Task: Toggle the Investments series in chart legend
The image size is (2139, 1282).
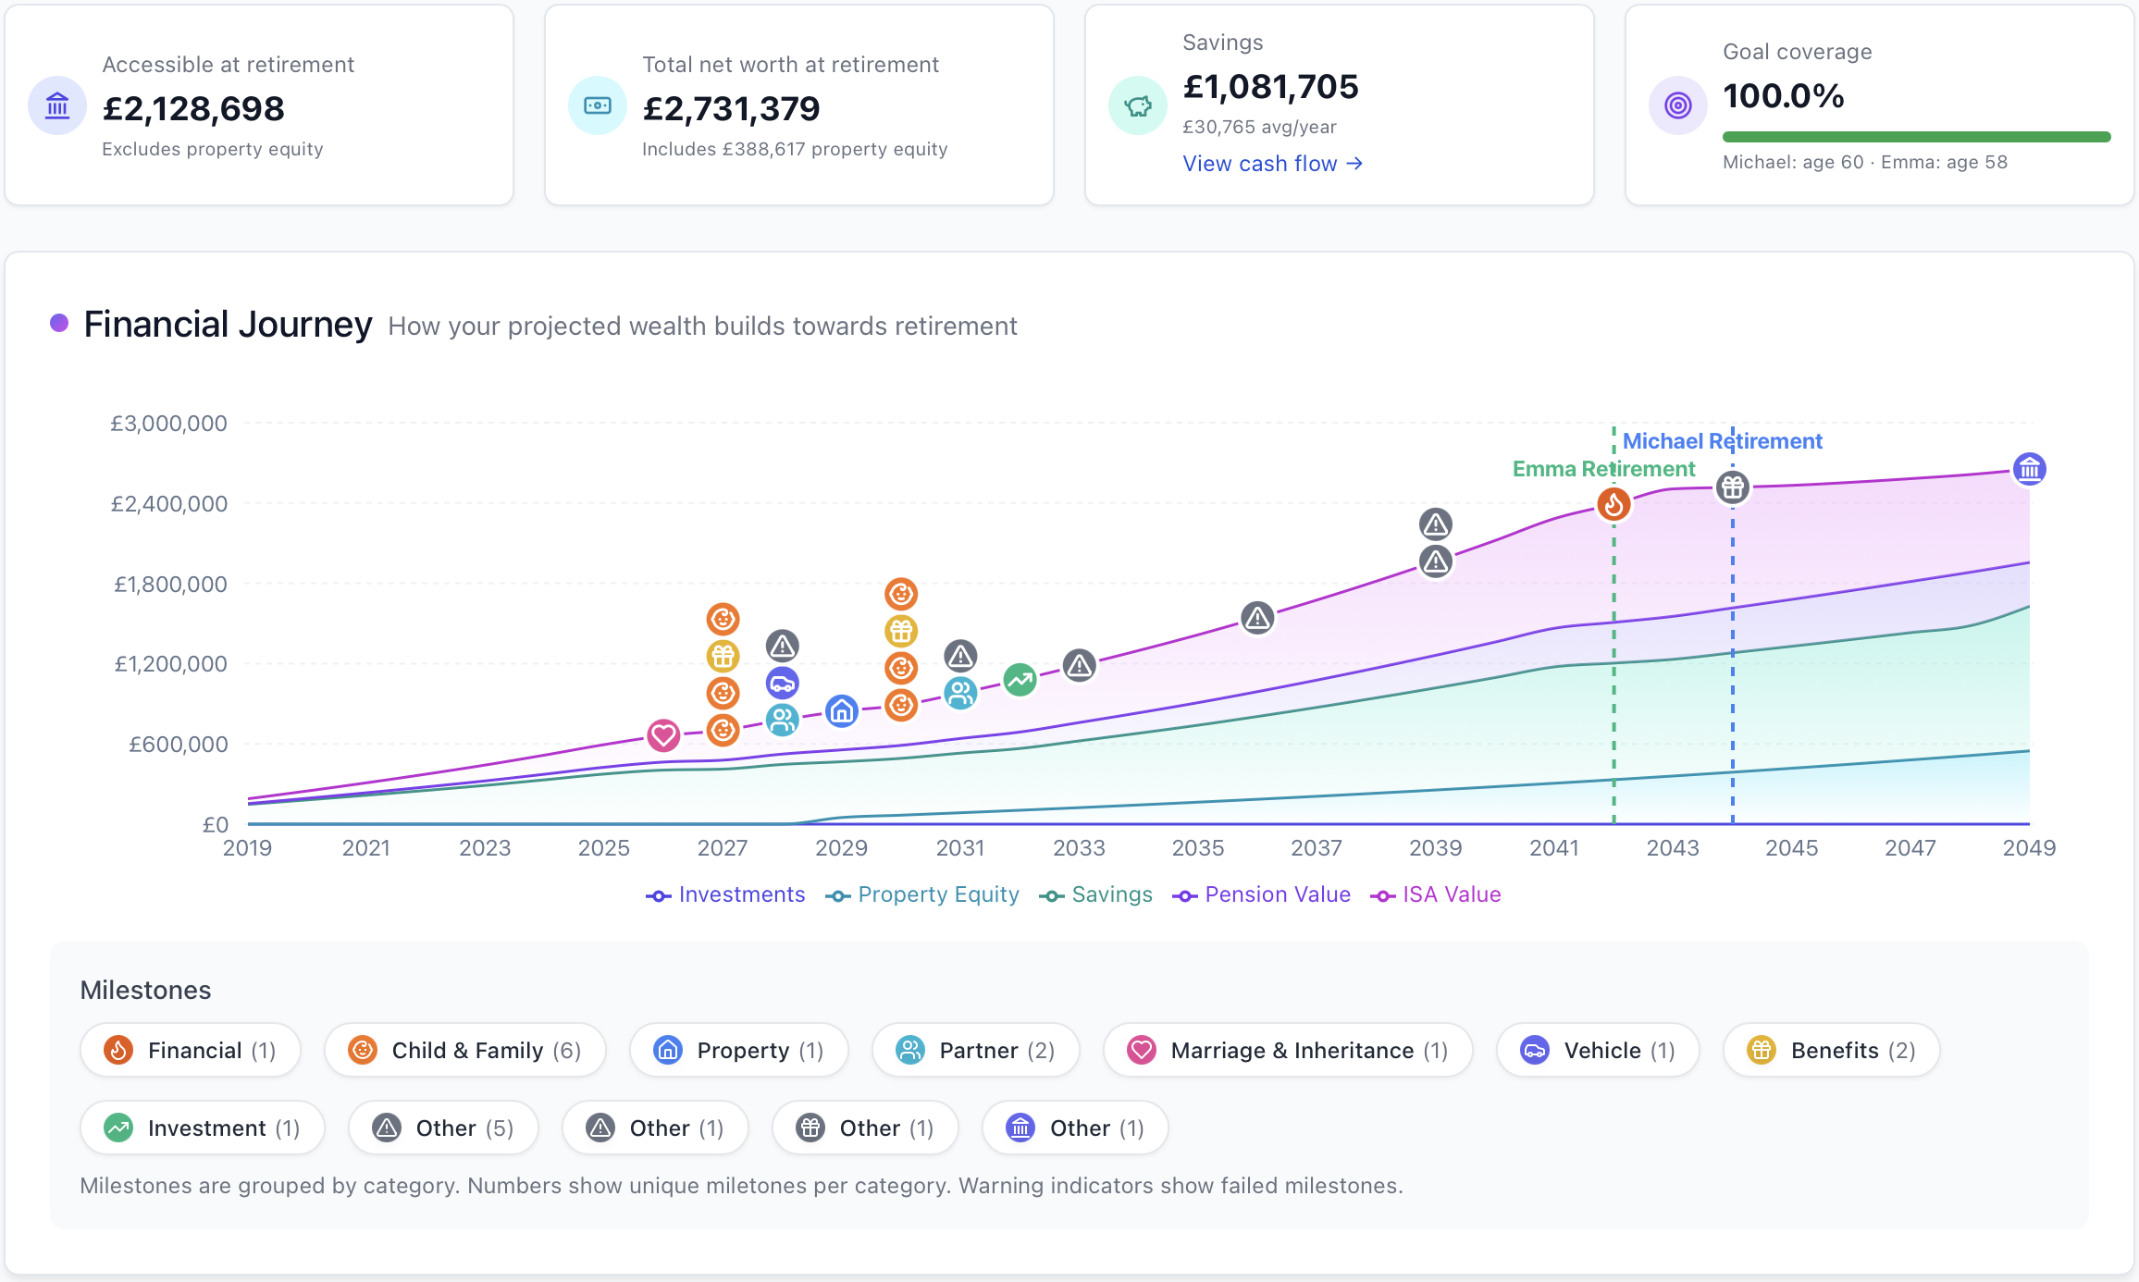Action: coord(725,894)
